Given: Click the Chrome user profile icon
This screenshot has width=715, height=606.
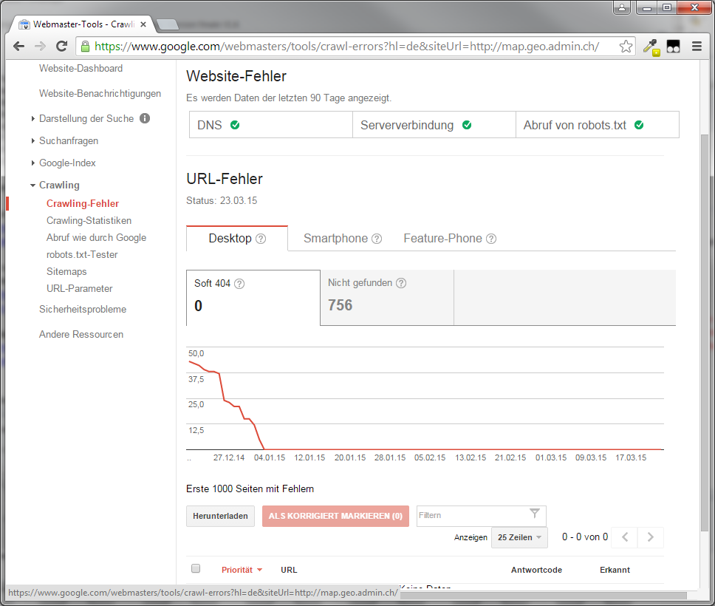Looking at the screenshot, I should pyautogui.click(x=621, y=7).
